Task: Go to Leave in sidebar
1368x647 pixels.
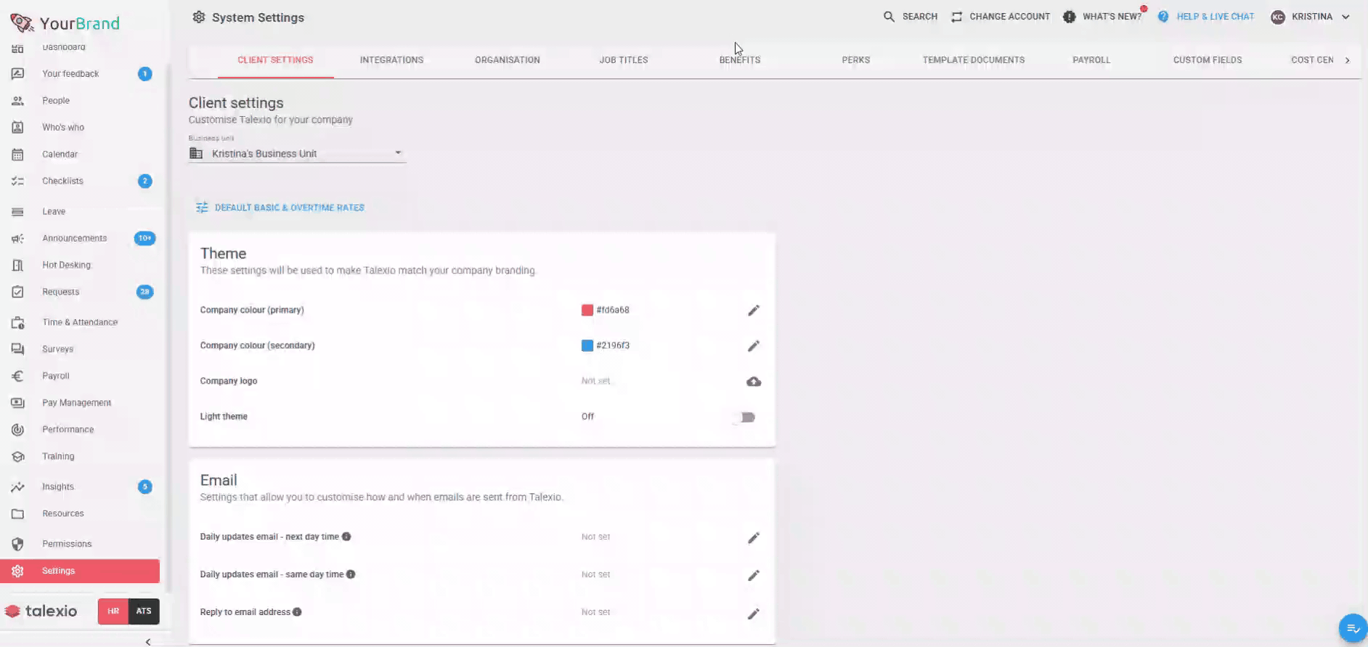Action: (54, 212)
